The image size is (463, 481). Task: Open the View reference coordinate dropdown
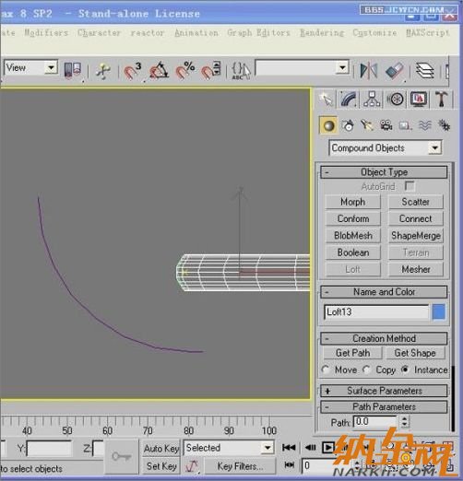(x=30, y=67)
